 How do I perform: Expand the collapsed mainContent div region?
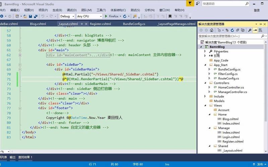20,55
